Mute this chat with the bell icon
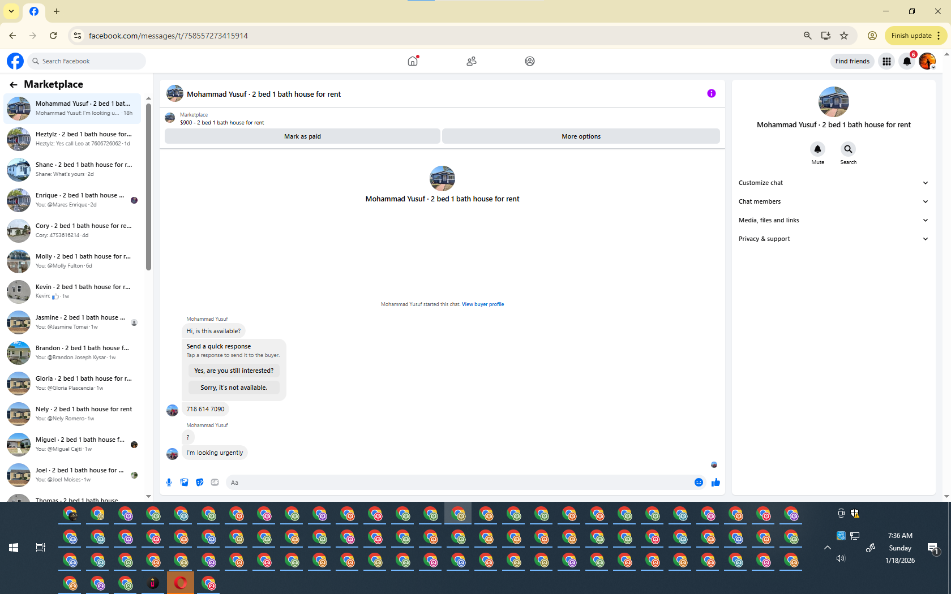951x594 pixels. (x=817, y=149)
